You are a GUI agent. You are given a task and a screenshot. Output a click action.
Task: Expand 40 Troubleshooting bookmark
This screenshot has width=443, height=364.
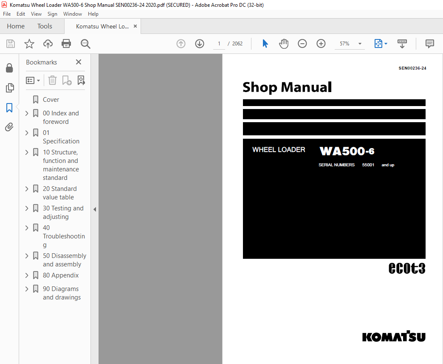[x=27, y=228]
